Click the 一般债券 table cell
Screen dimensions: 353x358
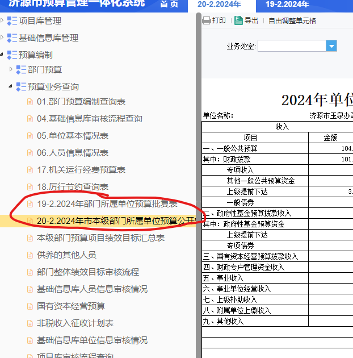255,202
